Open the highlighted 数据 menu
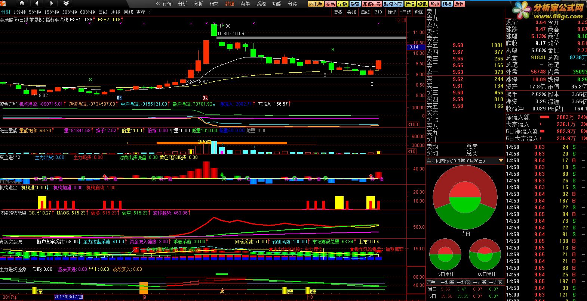The height and width of the screenshot is (301, 587). 230,4
